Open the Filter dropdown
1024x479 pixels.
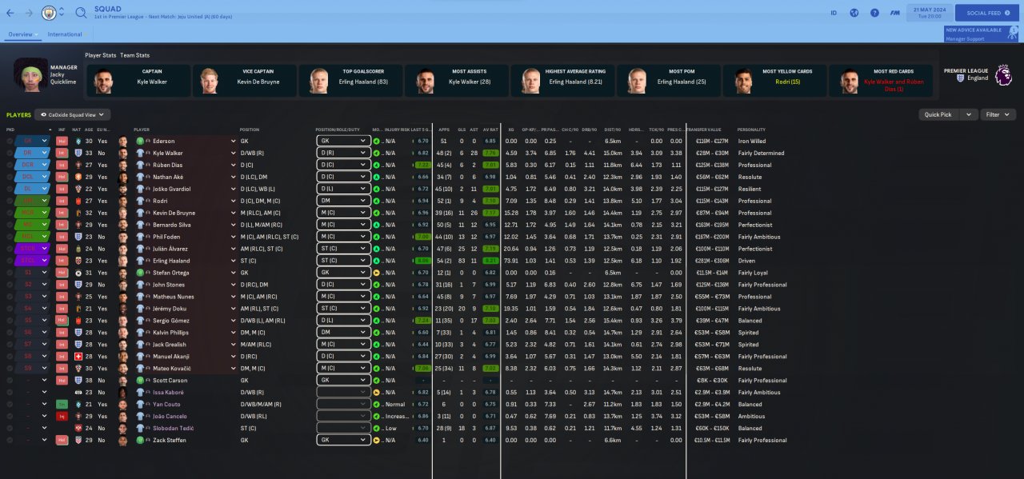click(998, 115)
